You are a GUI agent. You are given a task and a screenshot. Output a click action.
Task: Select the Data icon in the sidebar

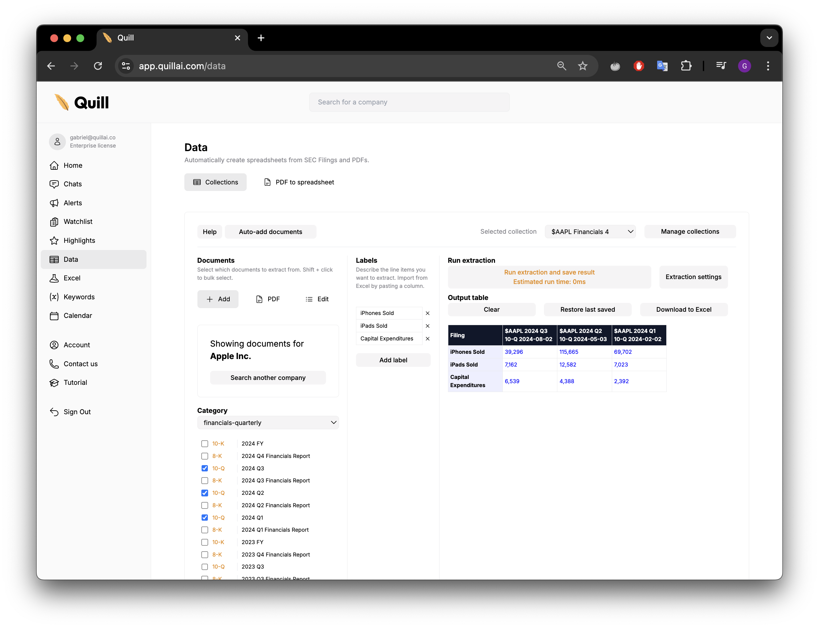click(x=54, y=259)
